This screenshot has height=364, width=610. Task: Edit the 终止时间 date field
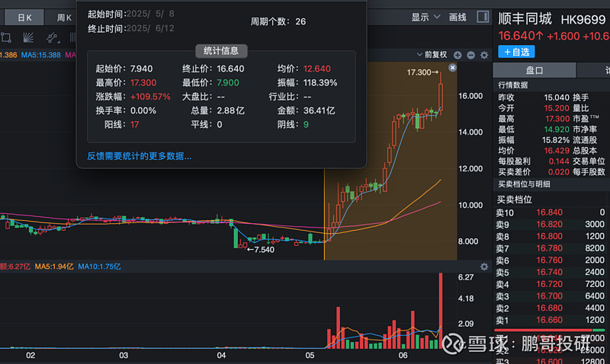coord(150,28)
